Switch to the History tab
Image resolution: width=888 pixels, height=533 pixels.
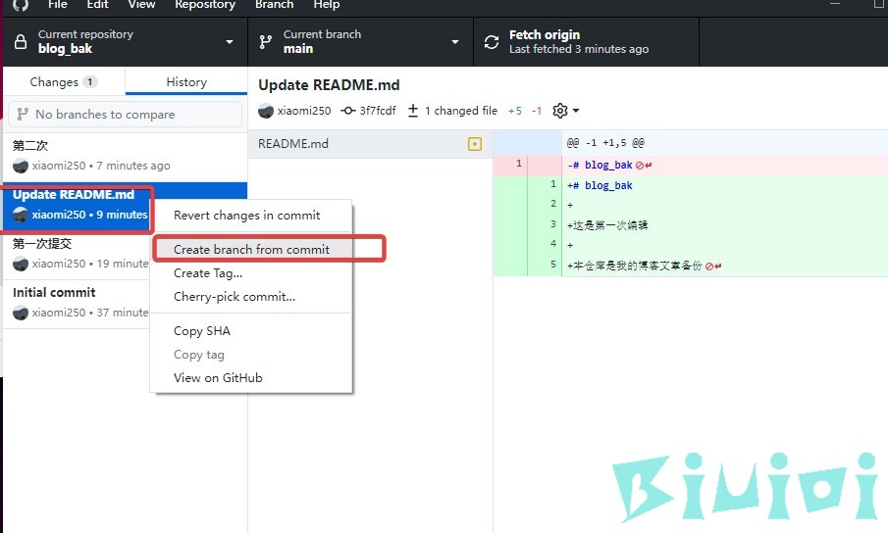click(x=186, y=82)
